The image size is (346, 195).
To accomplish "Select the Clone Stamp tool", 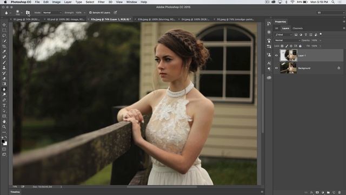I will tap(4, 68).
